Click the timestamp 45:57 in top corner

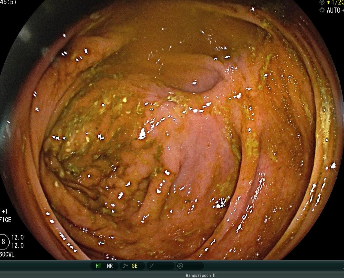tap(8, 2)
